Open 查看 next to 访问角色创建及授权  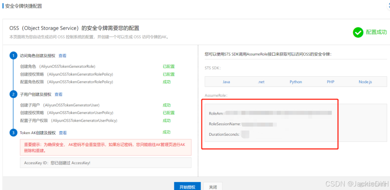[x=62, y=55]
